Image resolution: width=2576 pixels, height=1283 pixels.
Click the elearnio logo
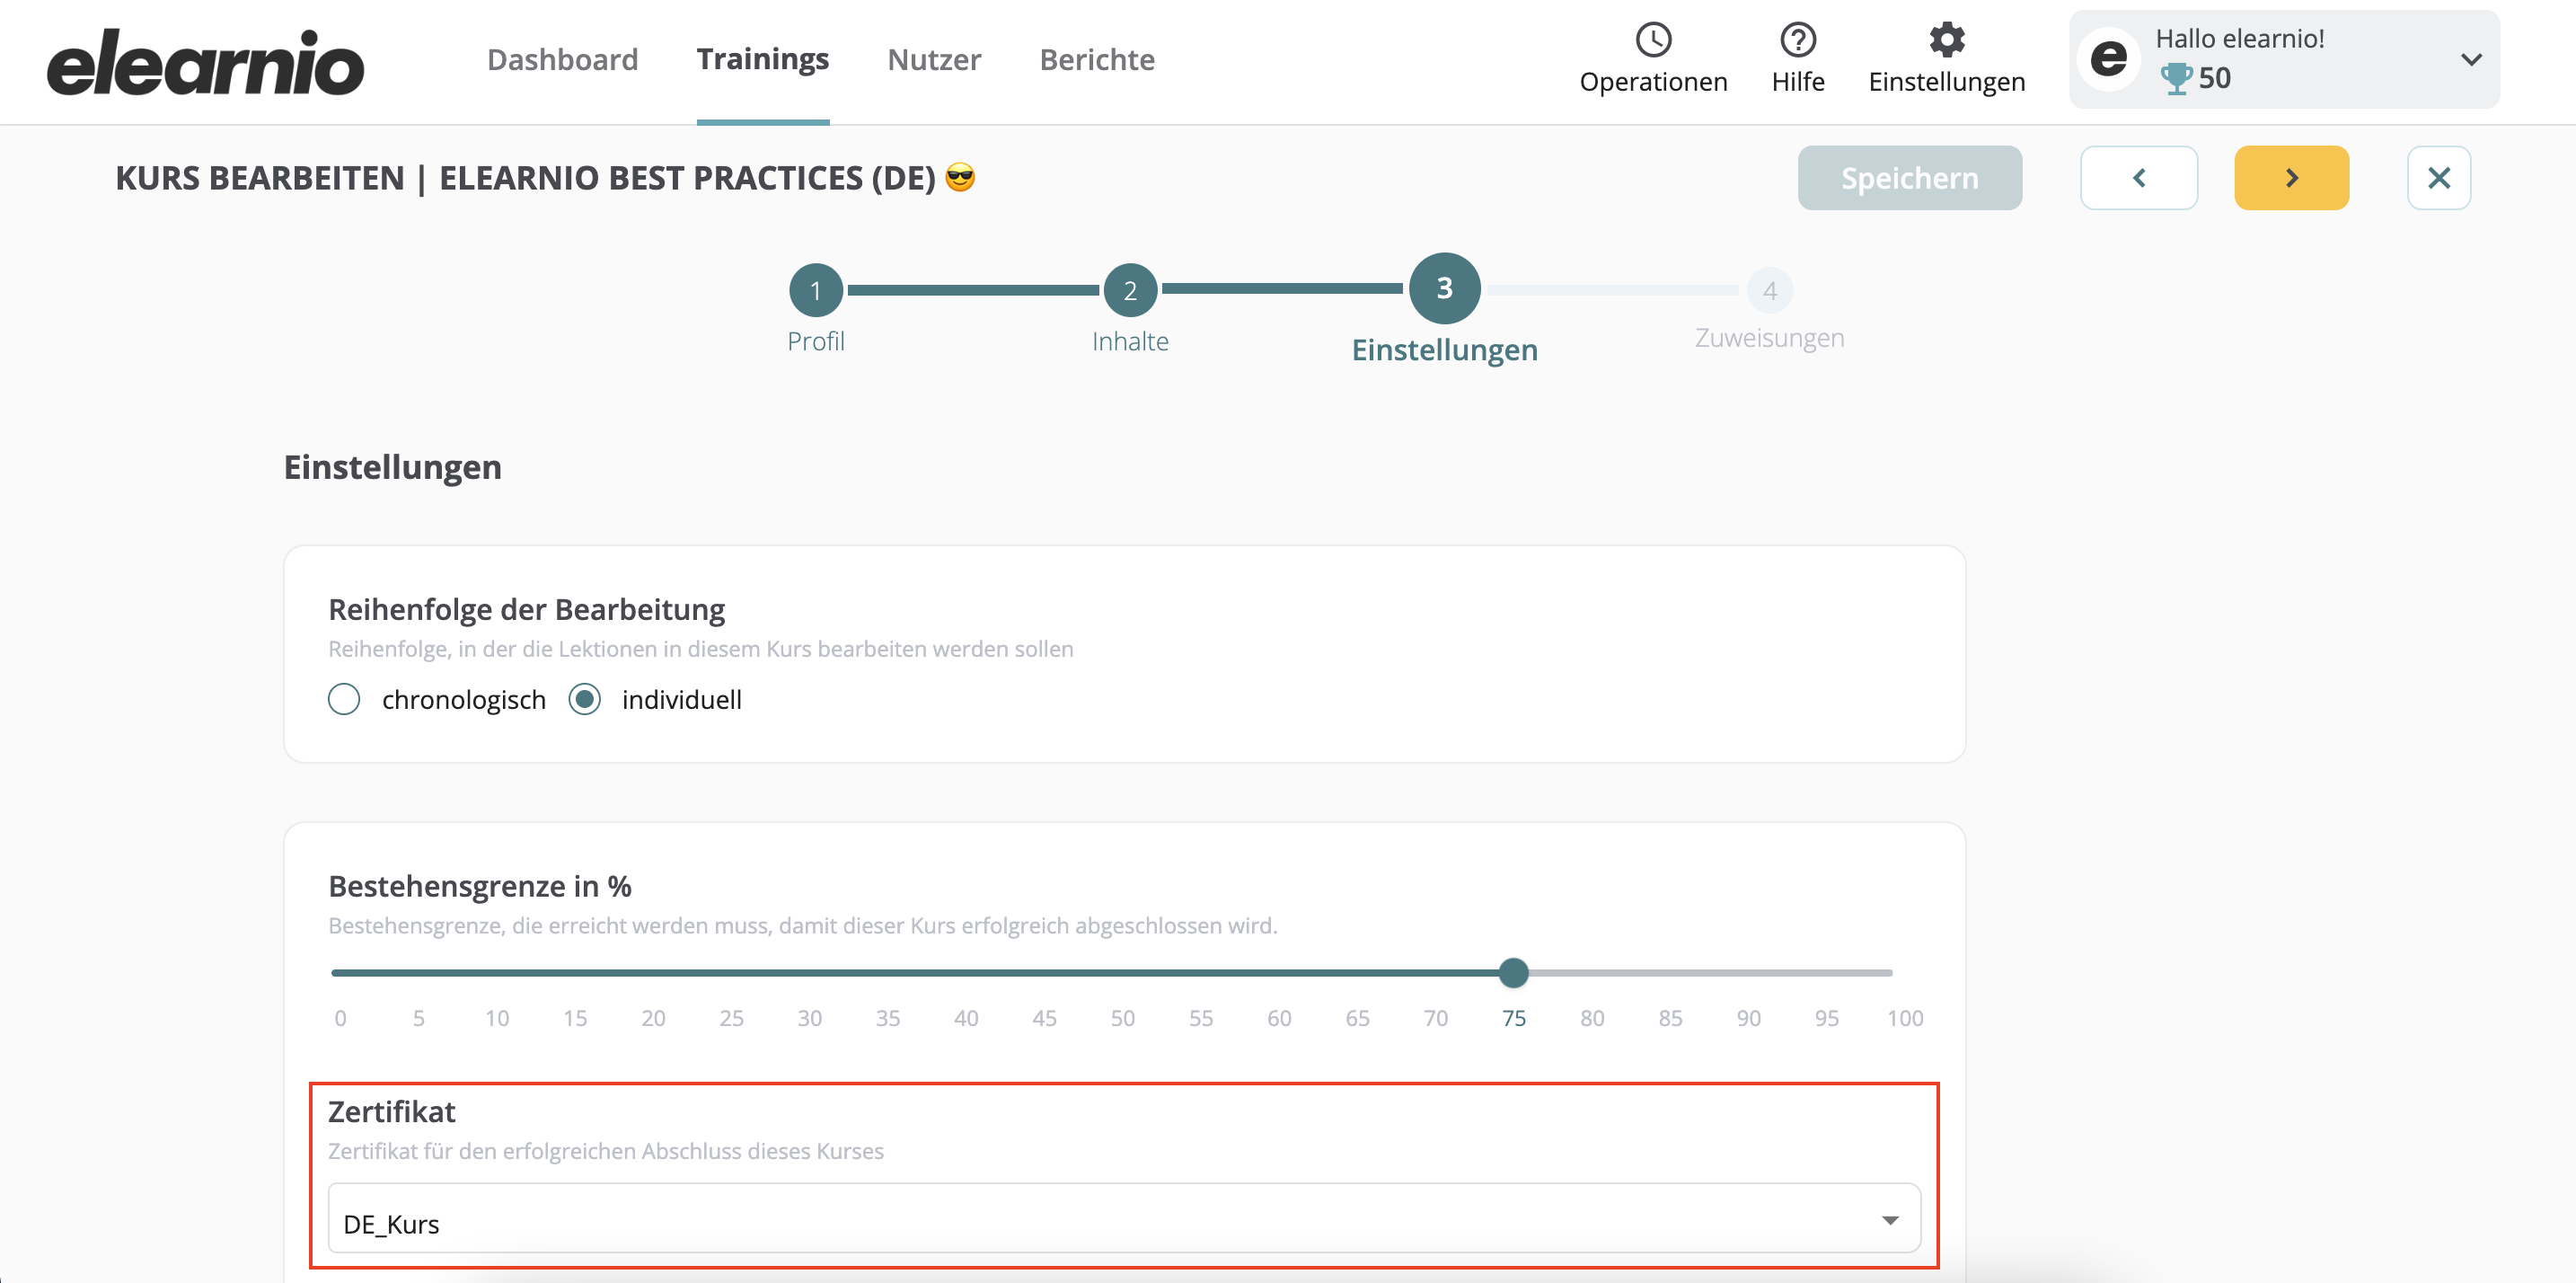[x=205, y=62]
